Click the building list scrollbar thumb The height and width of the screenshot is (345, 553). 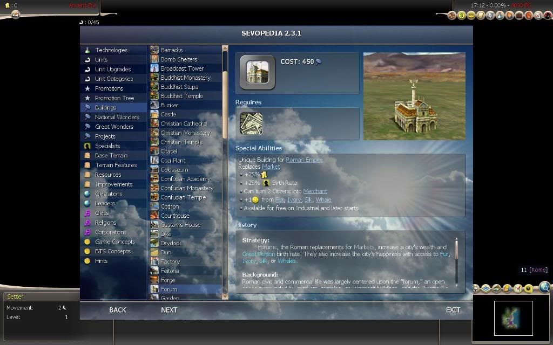[225, 105]
